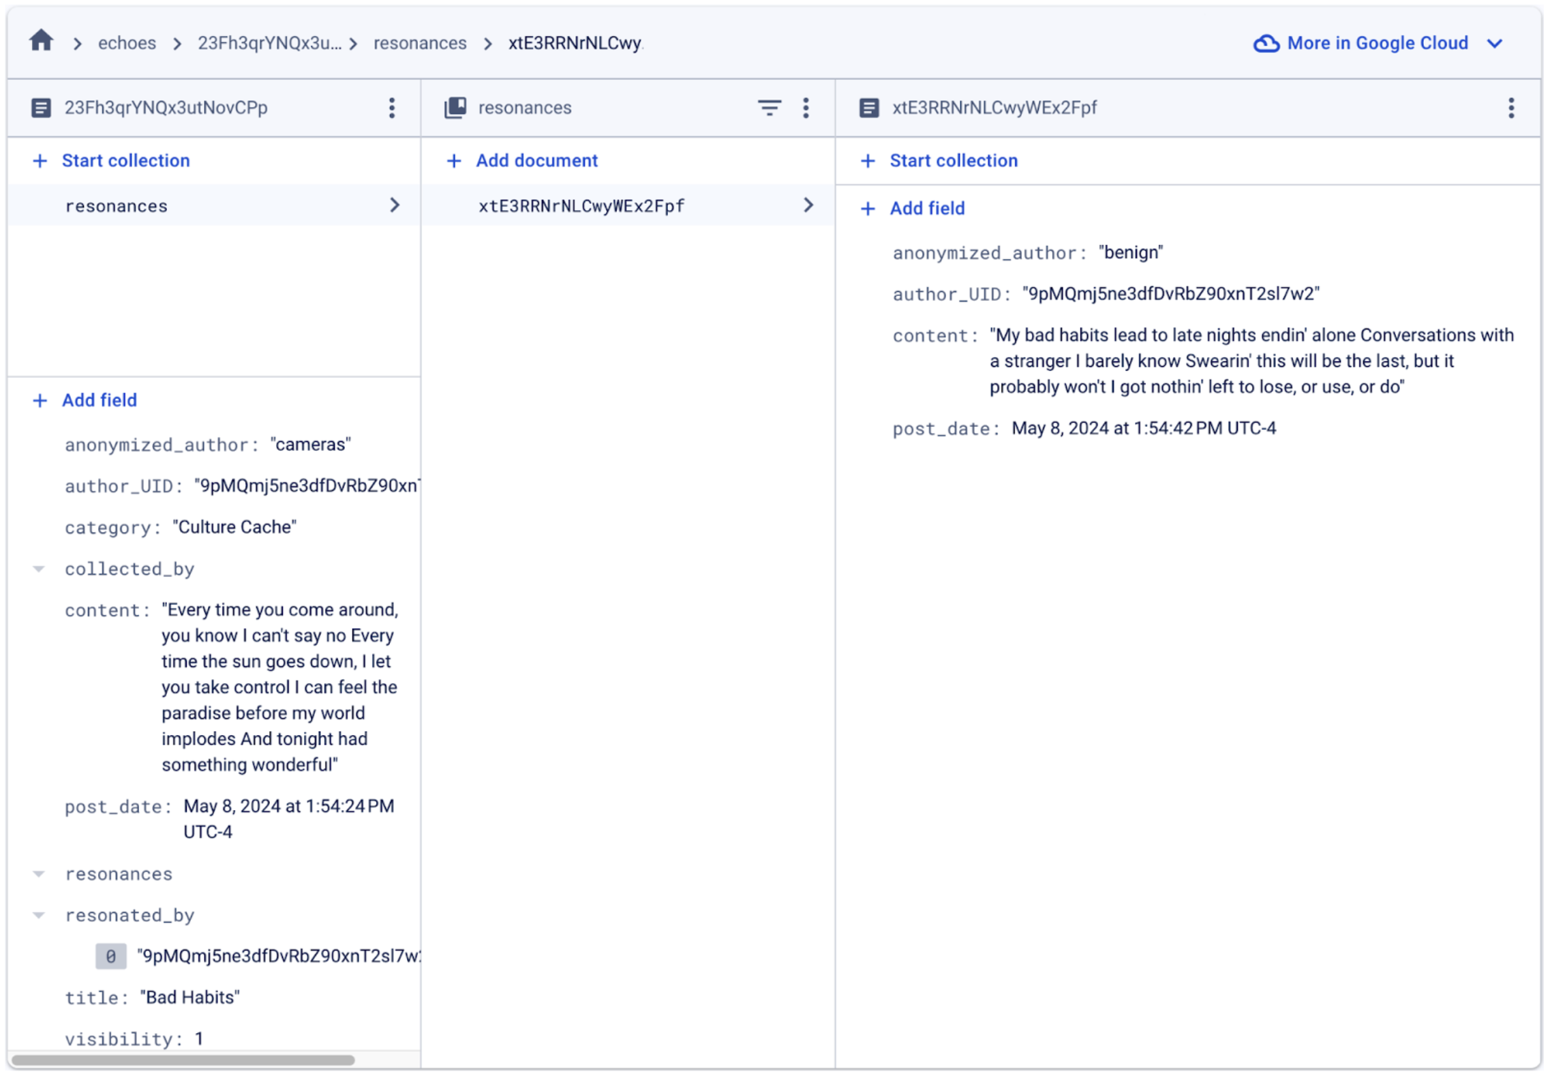1550x1076 pixels.
Task: Click the chevron on the resonances subcollection row
Action: (x=394, y=205)
